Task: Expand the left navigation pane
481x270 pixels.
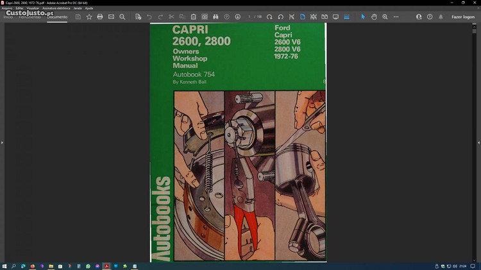Action: (3, 142)
